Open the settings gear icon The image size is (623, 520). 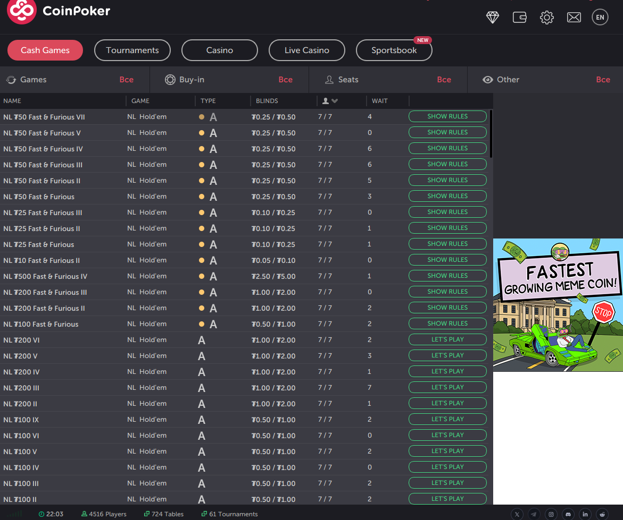coord(546,17)
